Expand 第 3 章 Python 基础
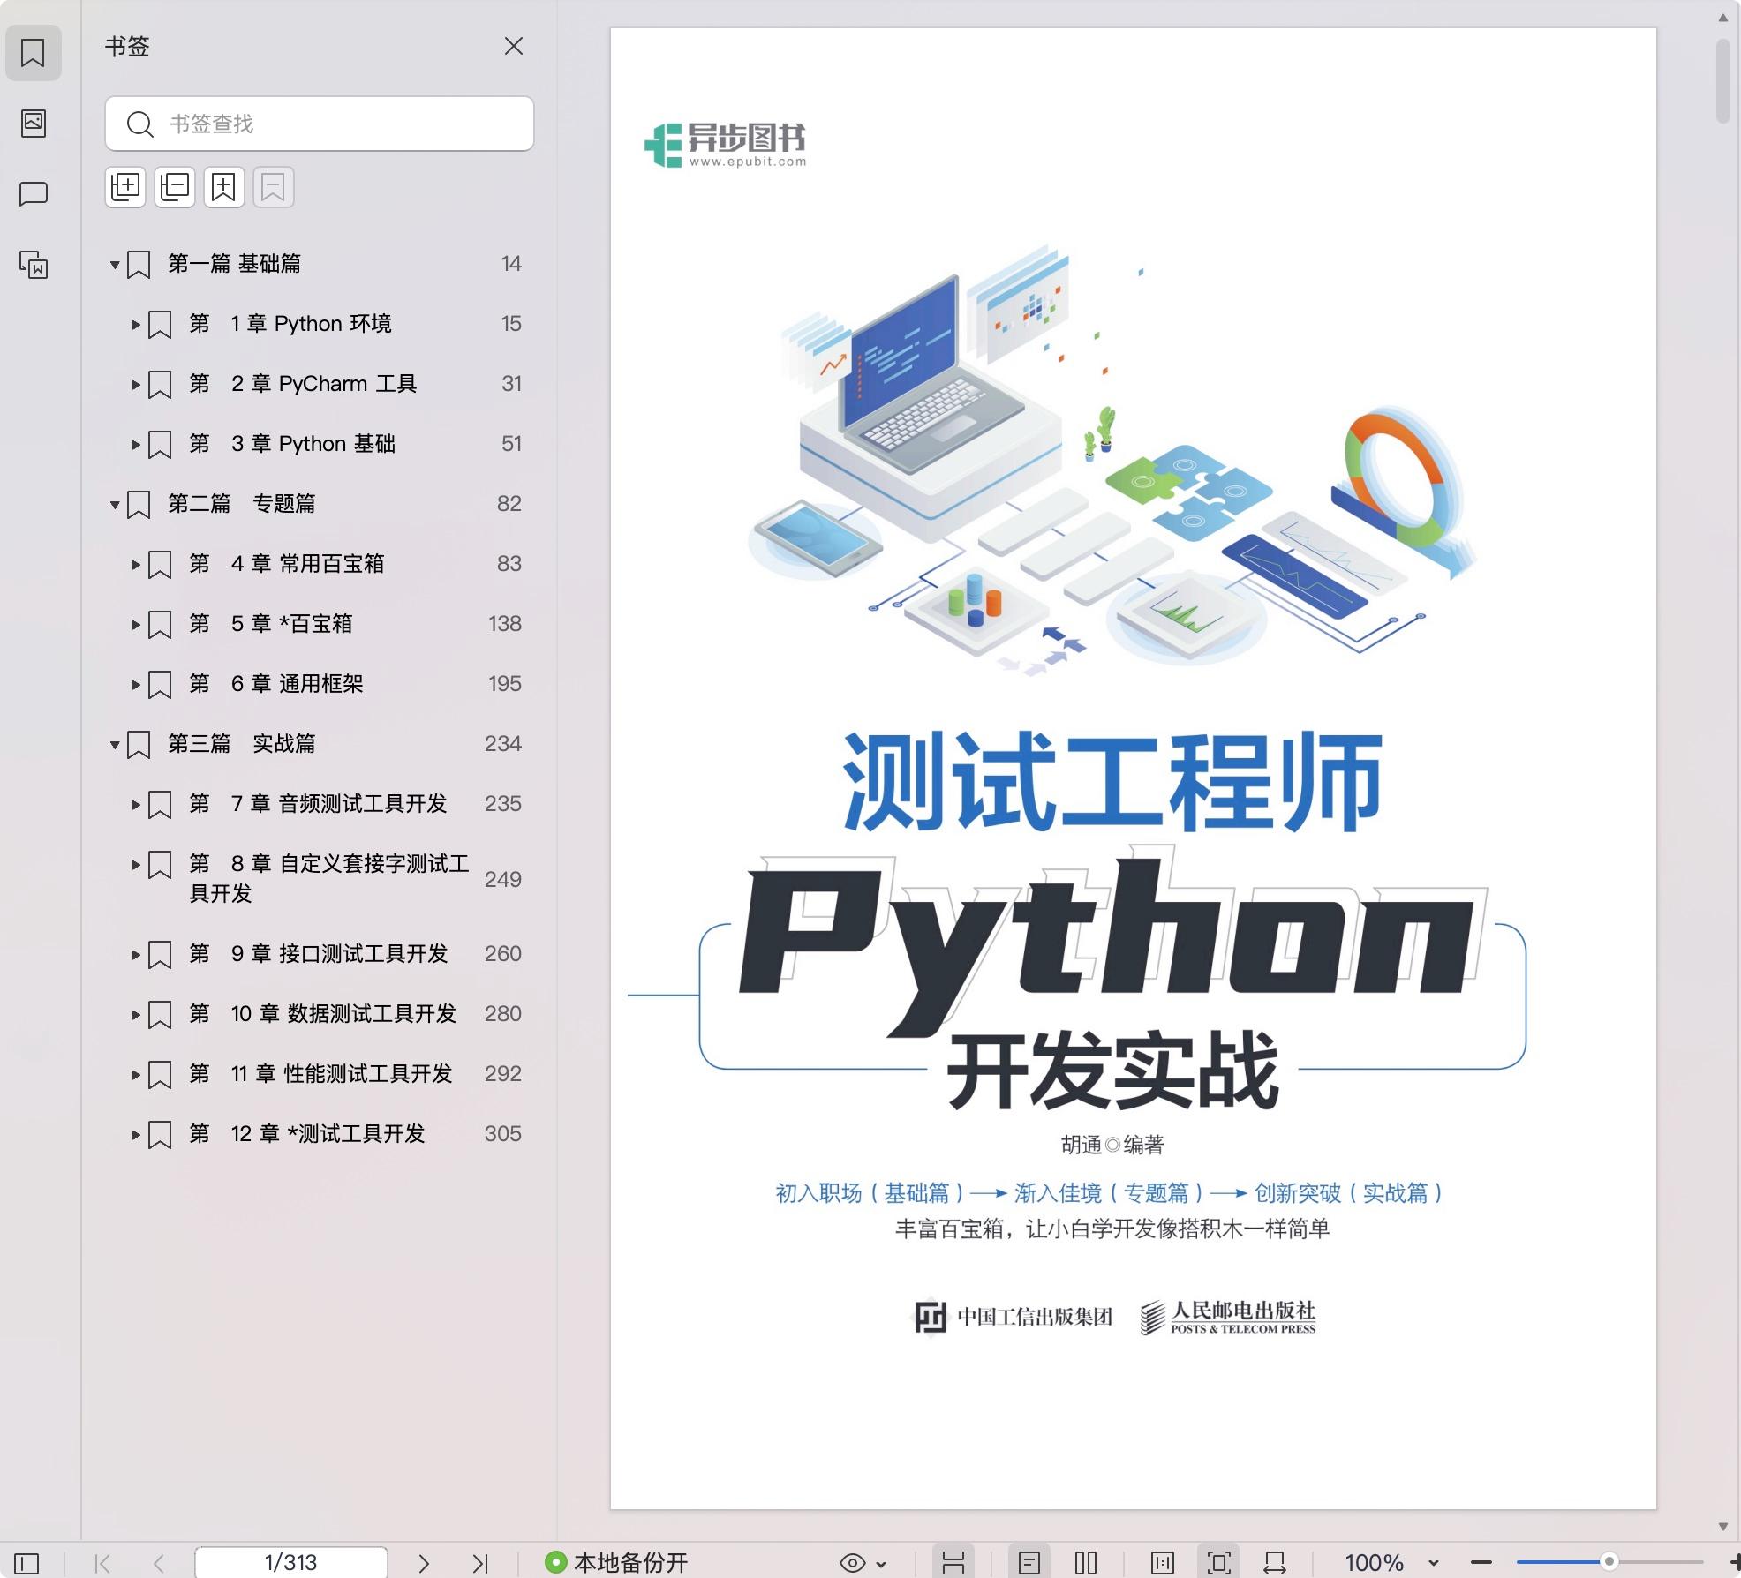This screenshot has height=1578, width=1741. tap(136, 444)
